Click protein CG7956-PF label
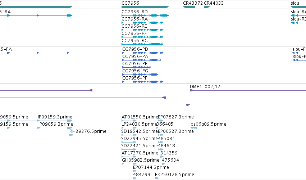The height and width of the screenshot is (180, 306). [134, 78]
